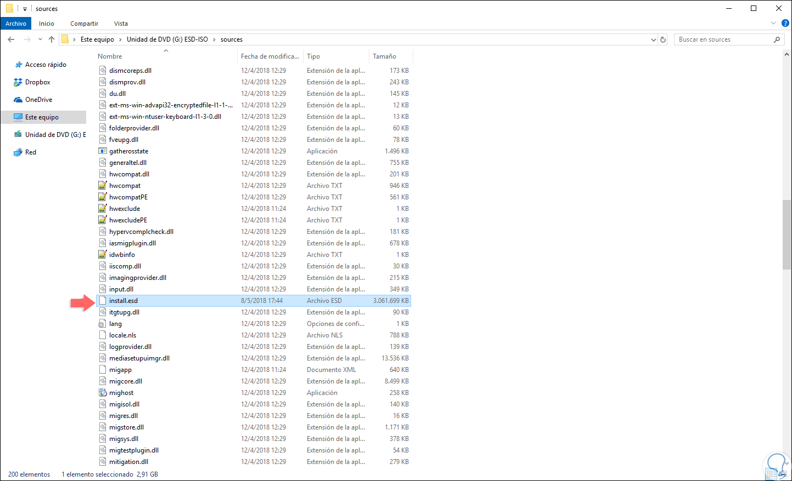Click the gatherosstate application icon
The image size is (792, 481).
(x=102, y=151)
